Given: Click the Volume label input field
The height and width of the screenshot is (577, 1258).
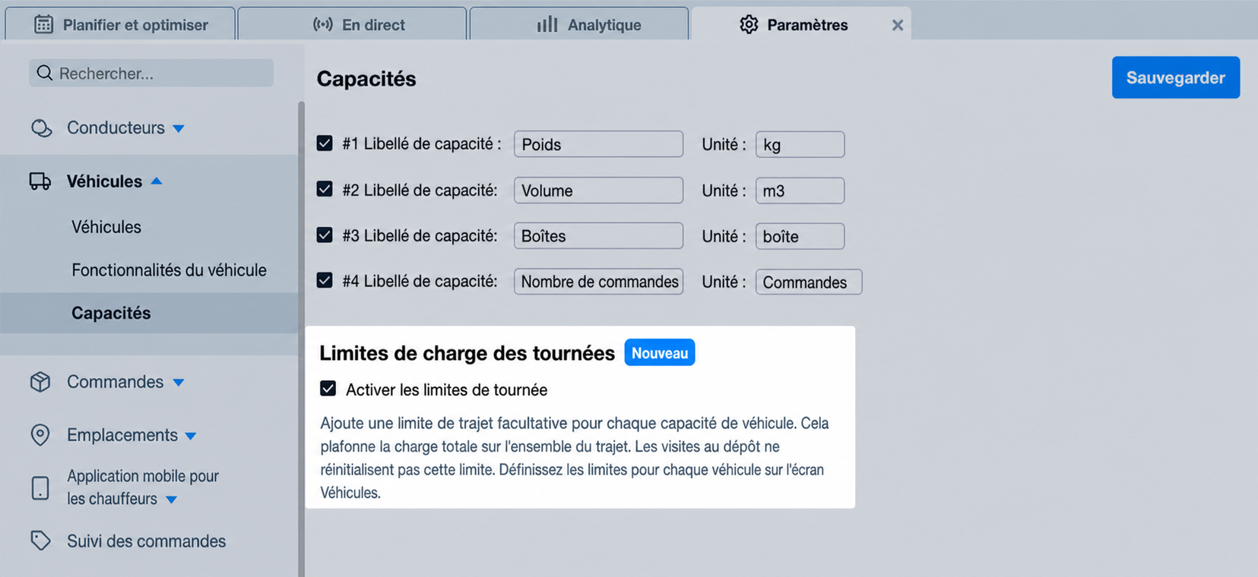Looking at the screenshot, I should coord(598,190).
